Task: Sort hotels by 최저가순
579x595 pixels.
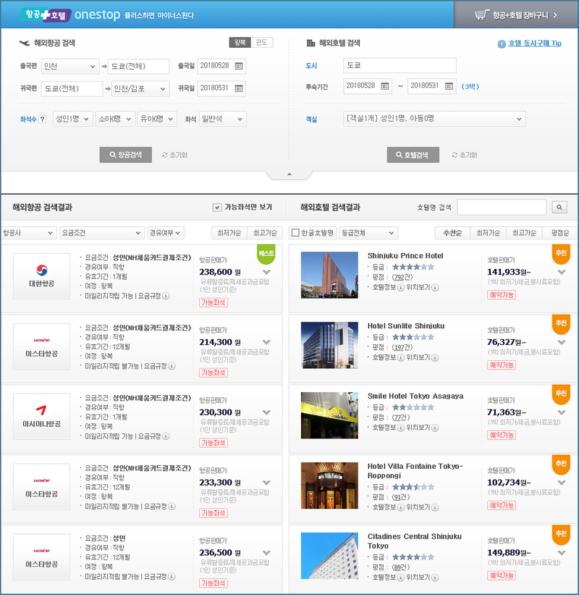Action: click(489, 233)
